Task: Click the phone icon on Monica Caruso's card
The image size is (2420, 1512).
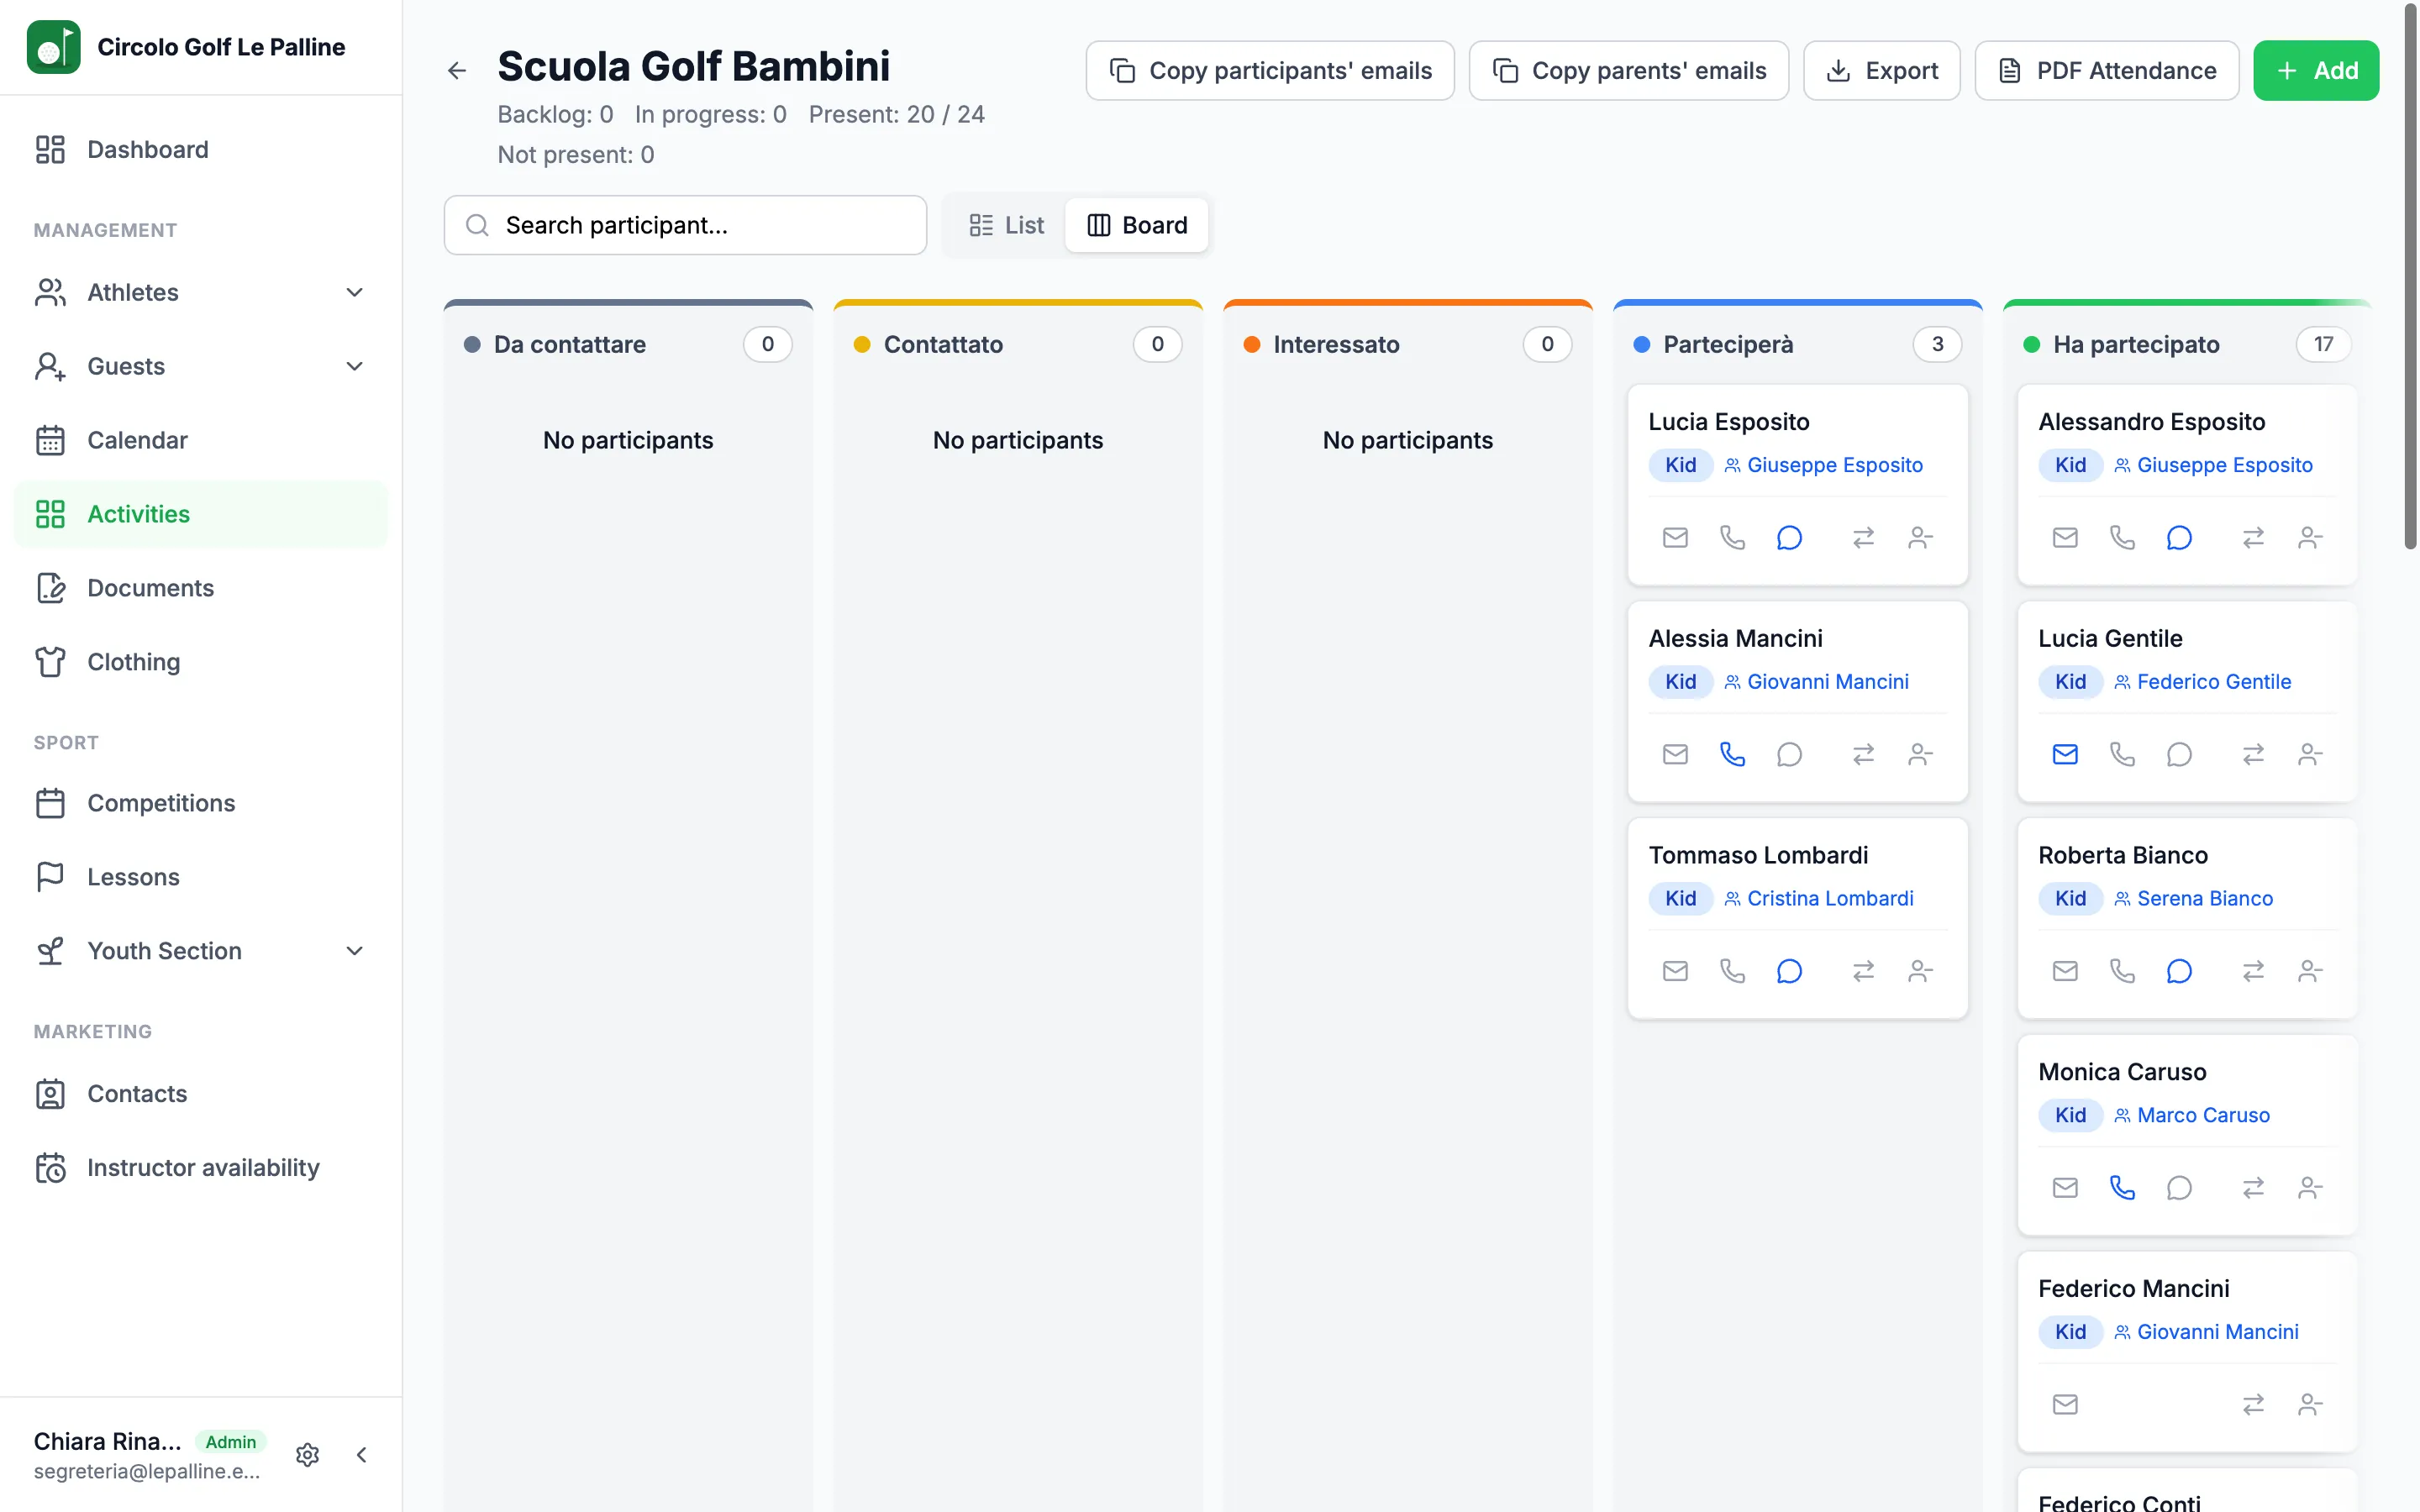Action: (x=2122, y=1188)
